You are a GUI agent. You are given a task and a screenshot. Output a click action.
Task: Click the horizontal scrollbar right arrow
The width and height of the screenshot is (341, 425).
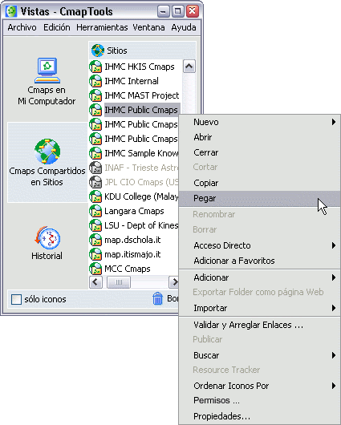click(174, 282)
